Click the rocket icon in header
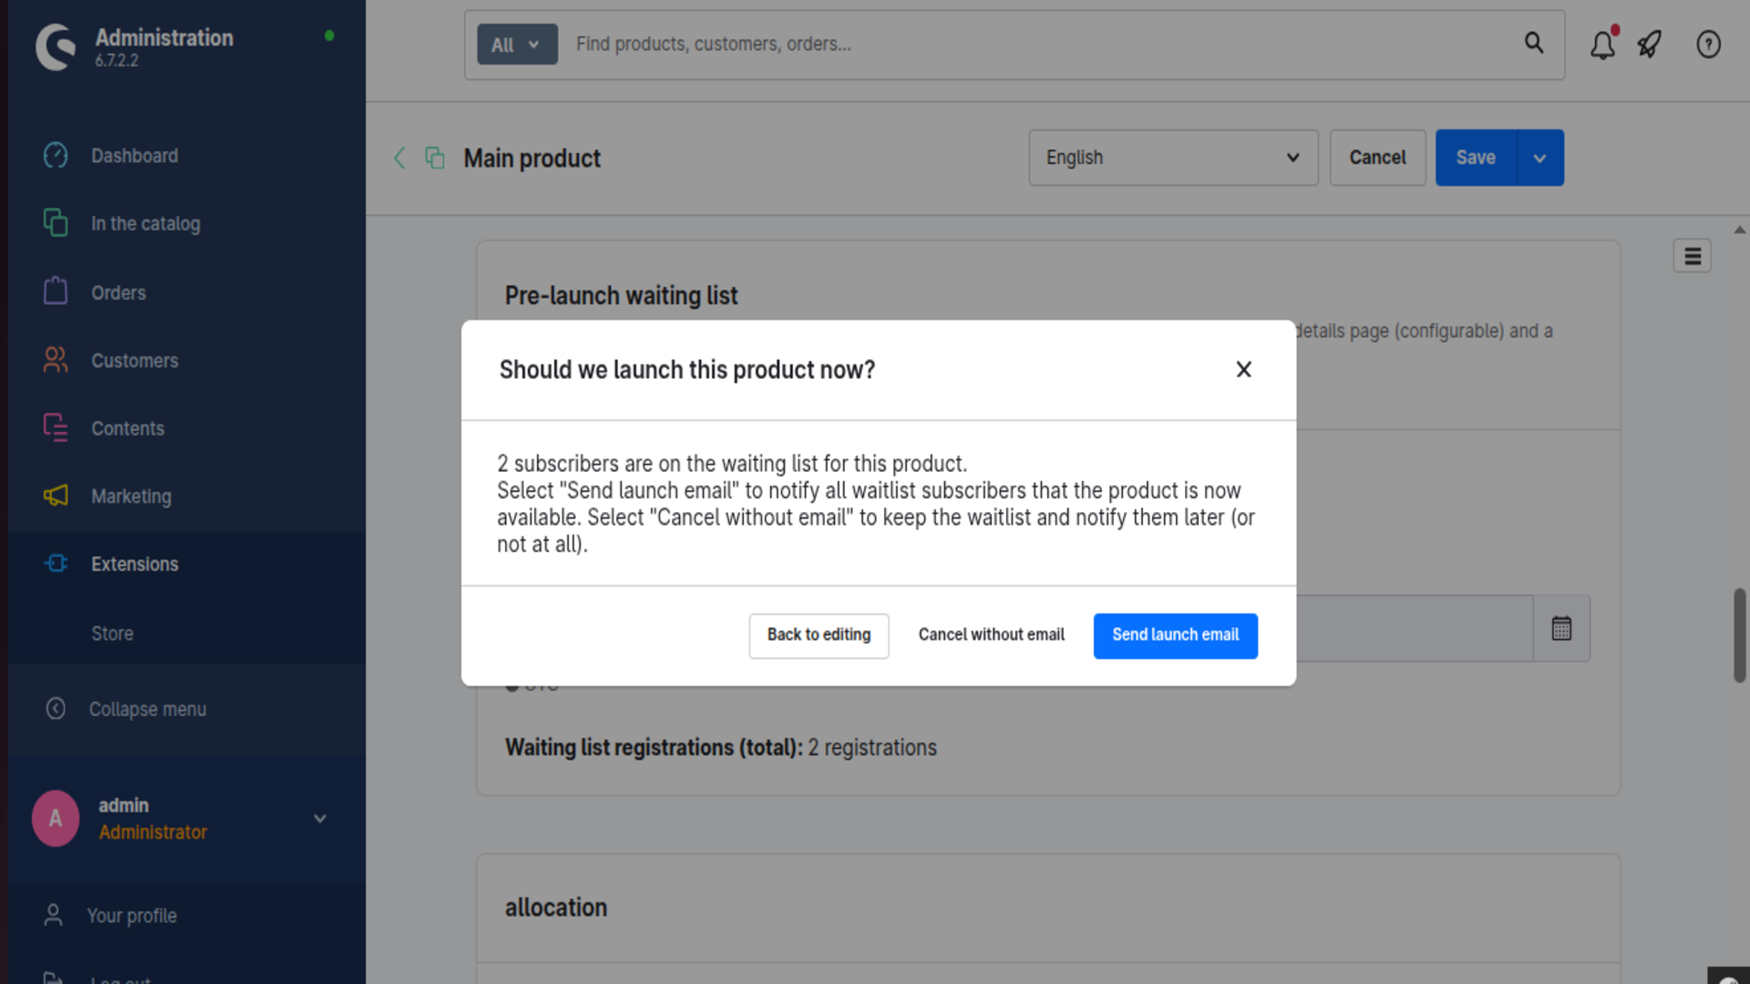 pos(1650,45)
